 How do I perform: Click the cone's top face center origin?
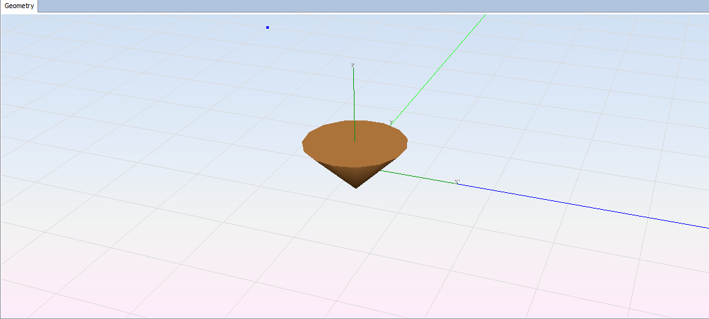coord(354,142)
